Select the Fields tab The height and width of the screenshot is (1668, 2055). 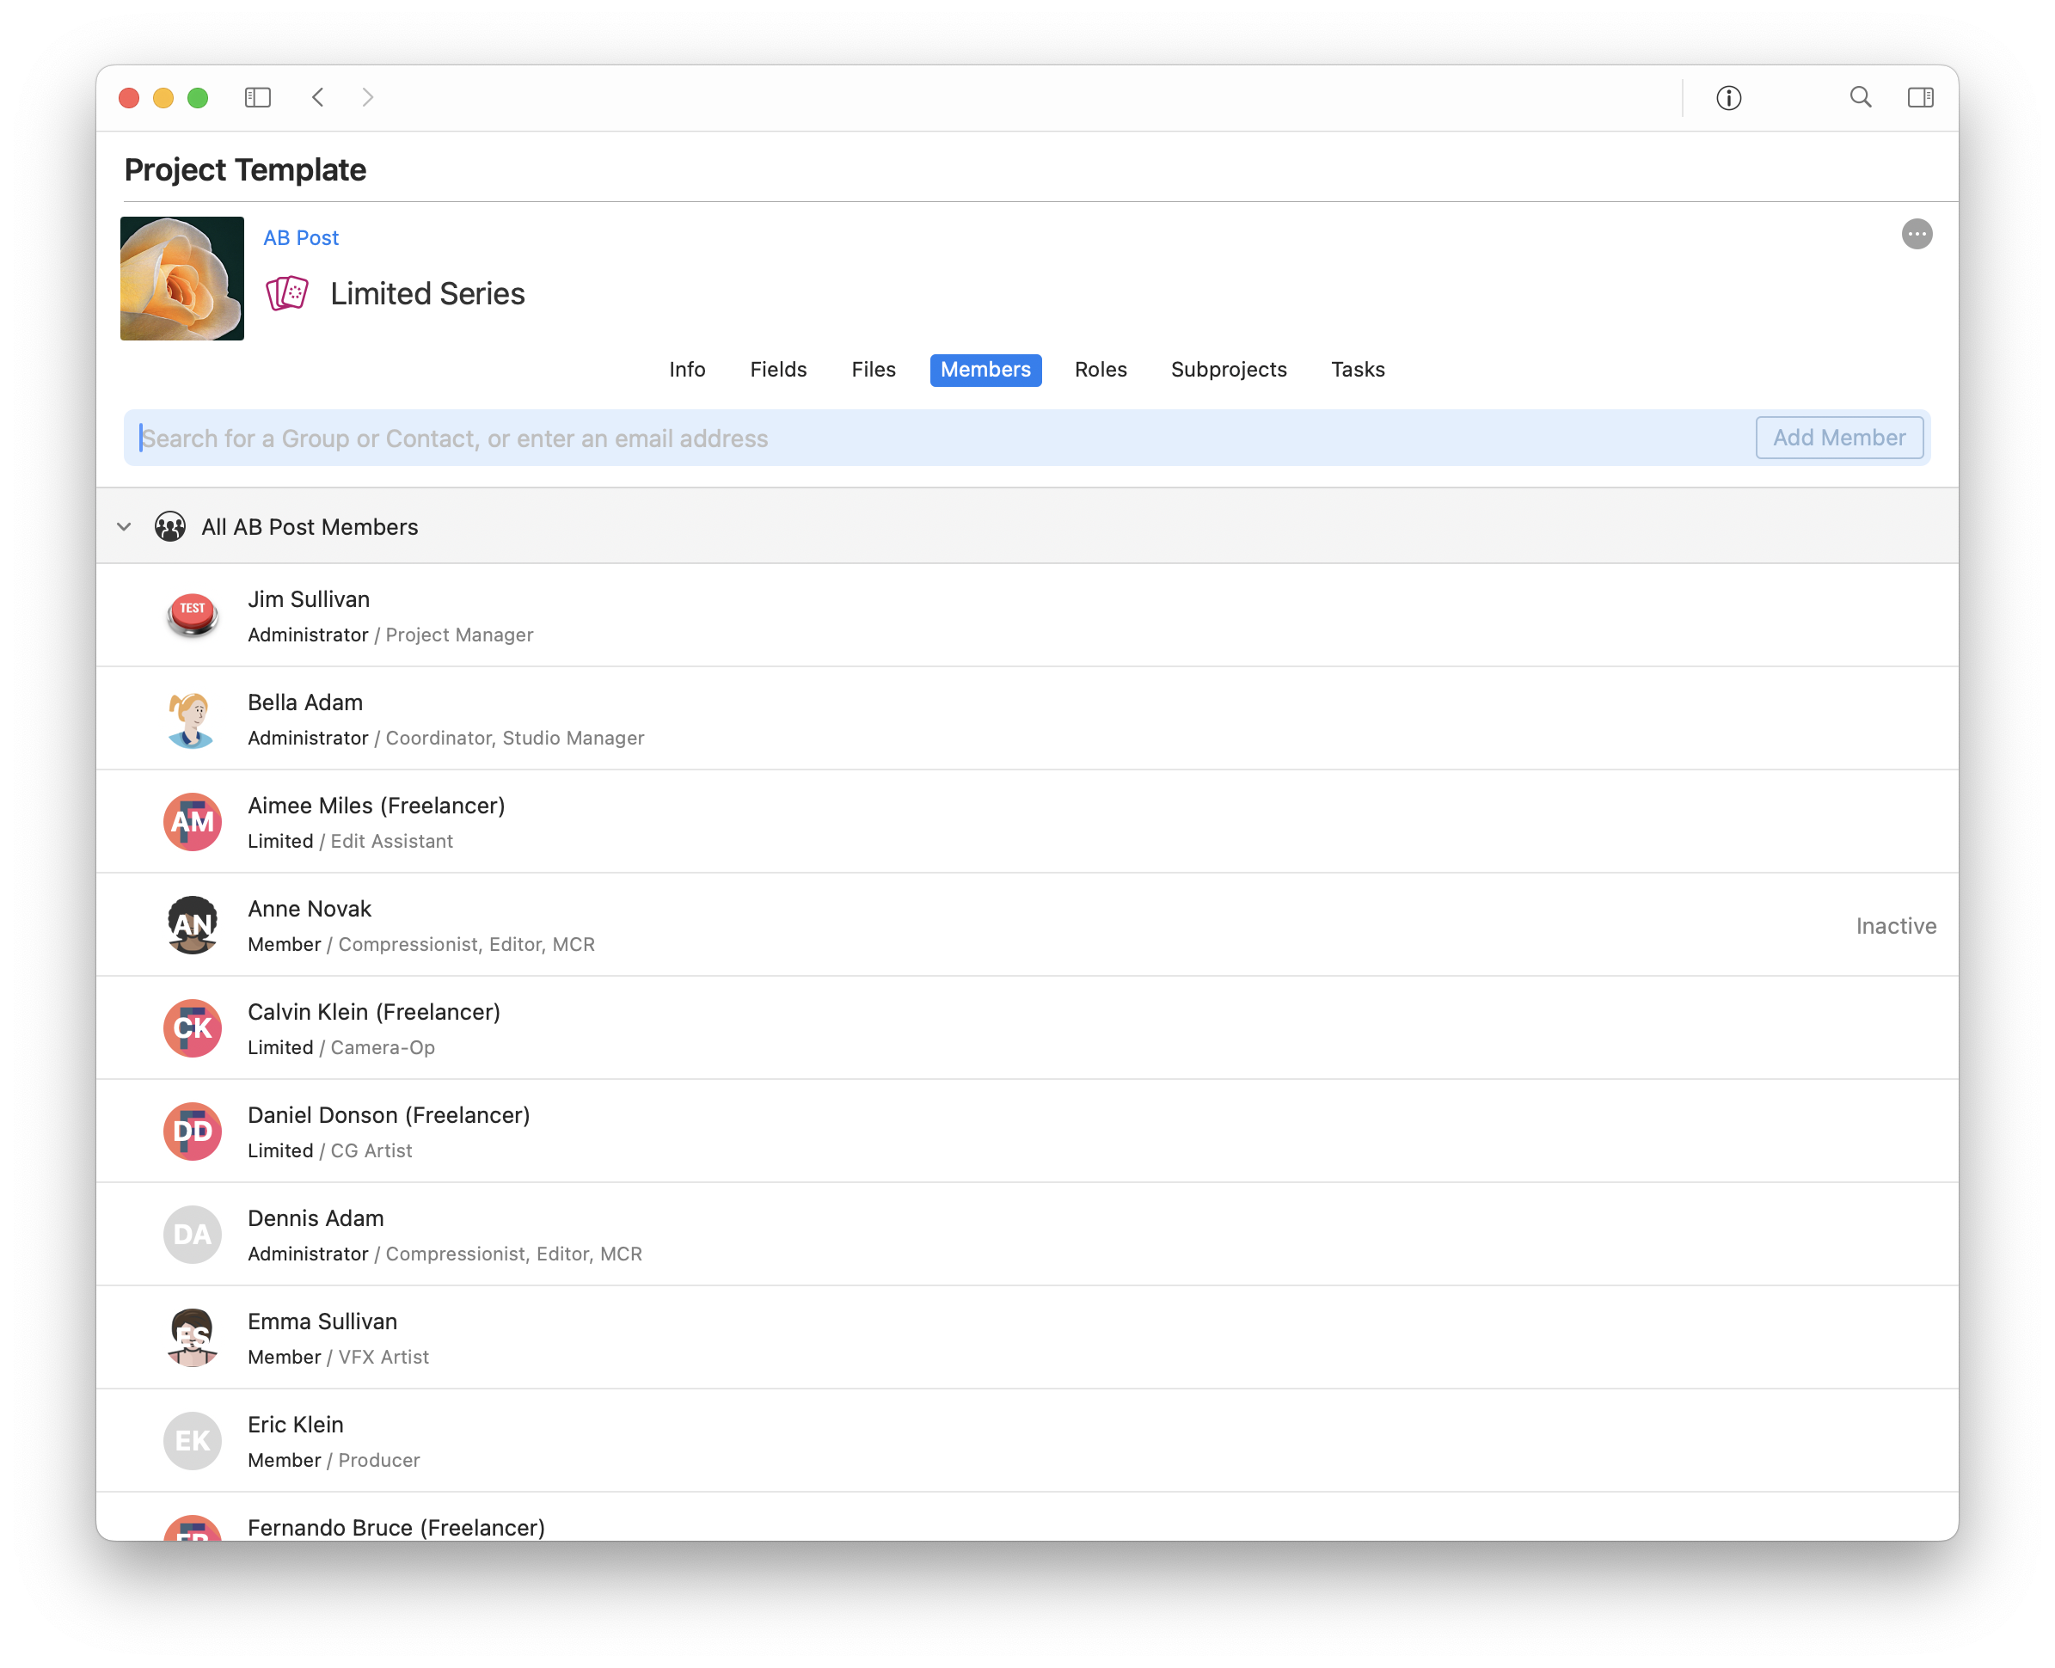pos(777,370)
